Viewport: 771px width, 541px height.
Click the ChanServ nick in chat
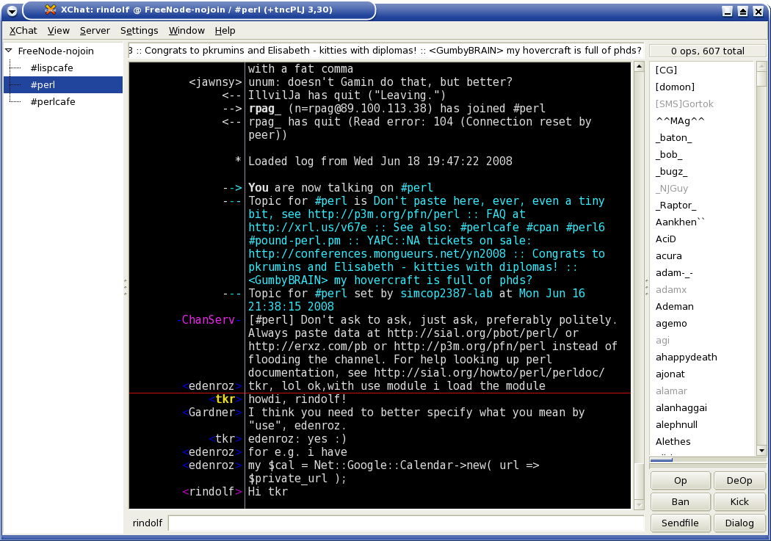(x=209, y=320)
